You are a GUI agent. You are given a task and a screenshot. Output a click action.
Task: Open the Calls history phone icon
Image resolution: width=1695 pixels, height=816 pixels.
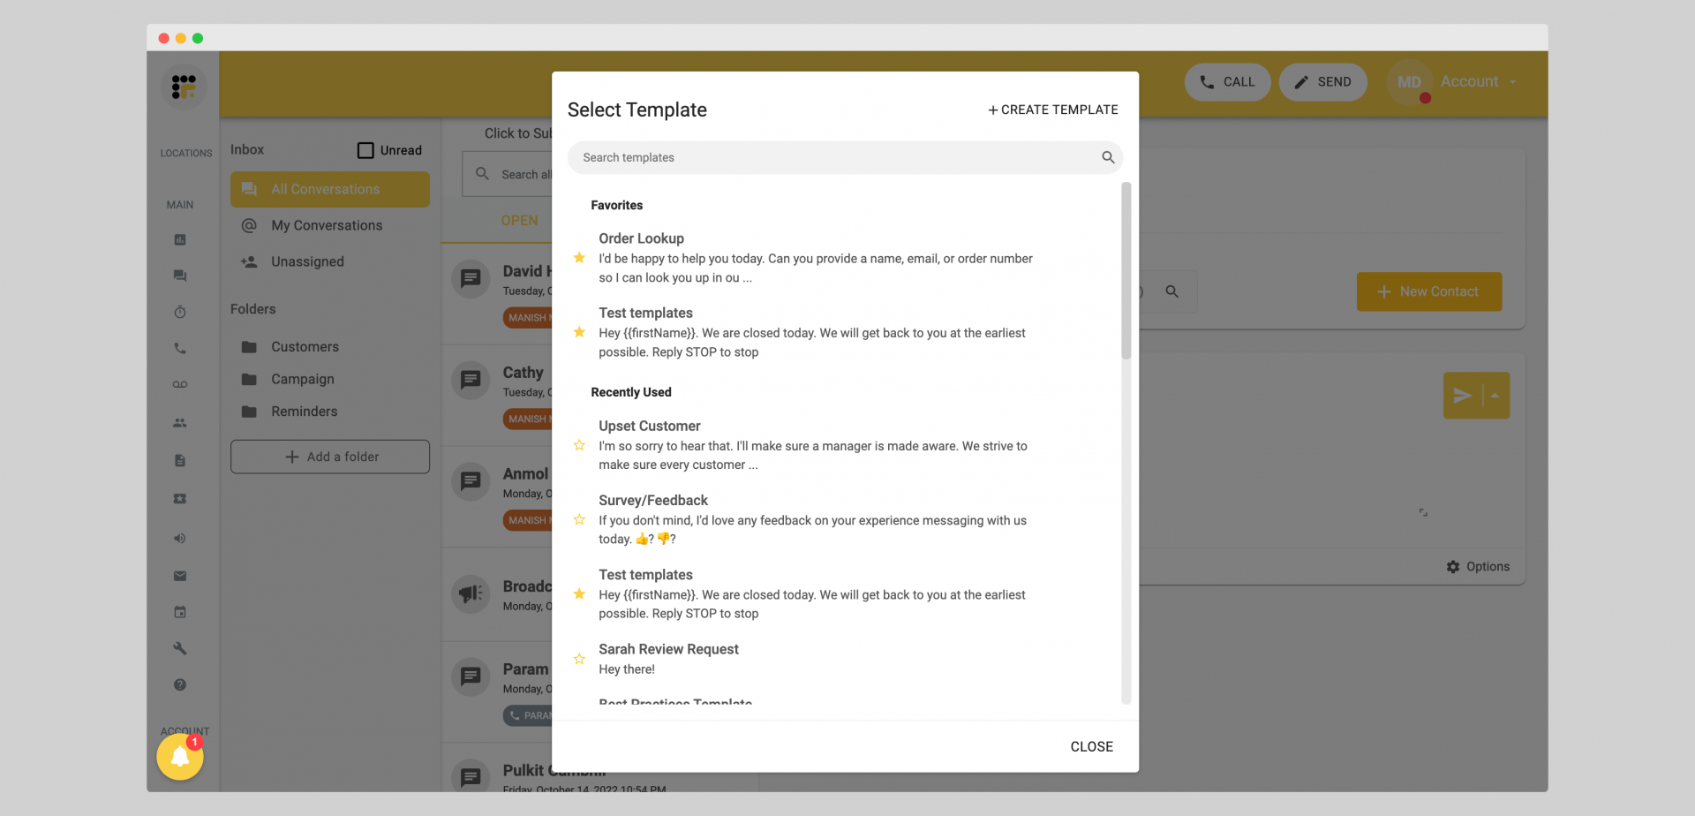pyautogui.click(x=180, y=348)
